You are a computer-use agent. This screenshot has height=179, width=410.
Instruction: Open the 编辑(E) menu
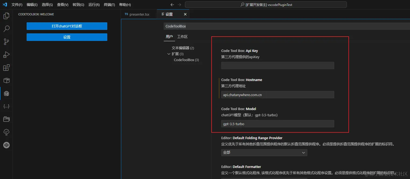click(x=32, y=5)
